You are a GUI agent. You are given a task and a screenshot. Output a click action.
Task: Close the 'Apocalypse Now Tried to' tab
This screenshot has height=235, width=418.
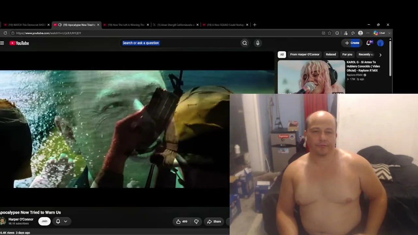click(x=98, y=25)
